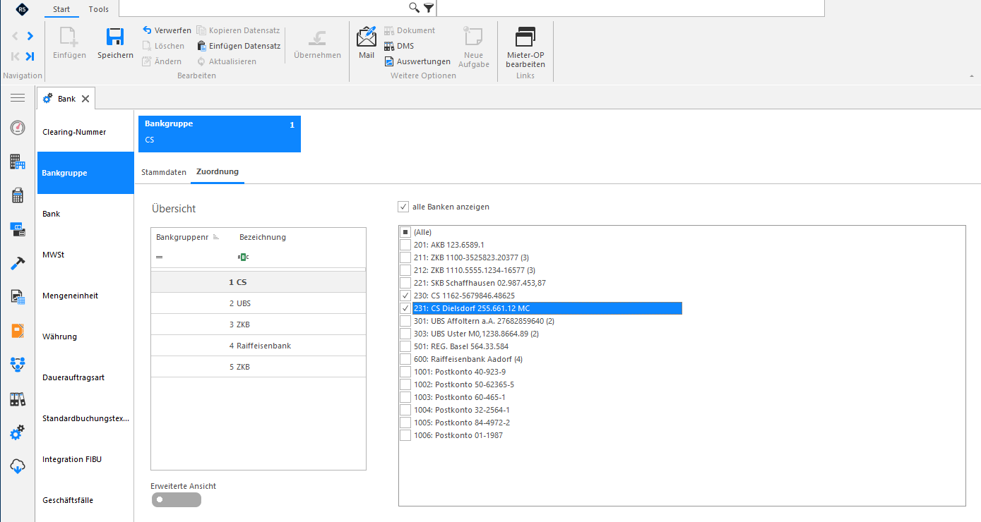
Task: Enable the Erweiterte Ansicht switch
Action: pyautogui.click(x=176, y=500)
